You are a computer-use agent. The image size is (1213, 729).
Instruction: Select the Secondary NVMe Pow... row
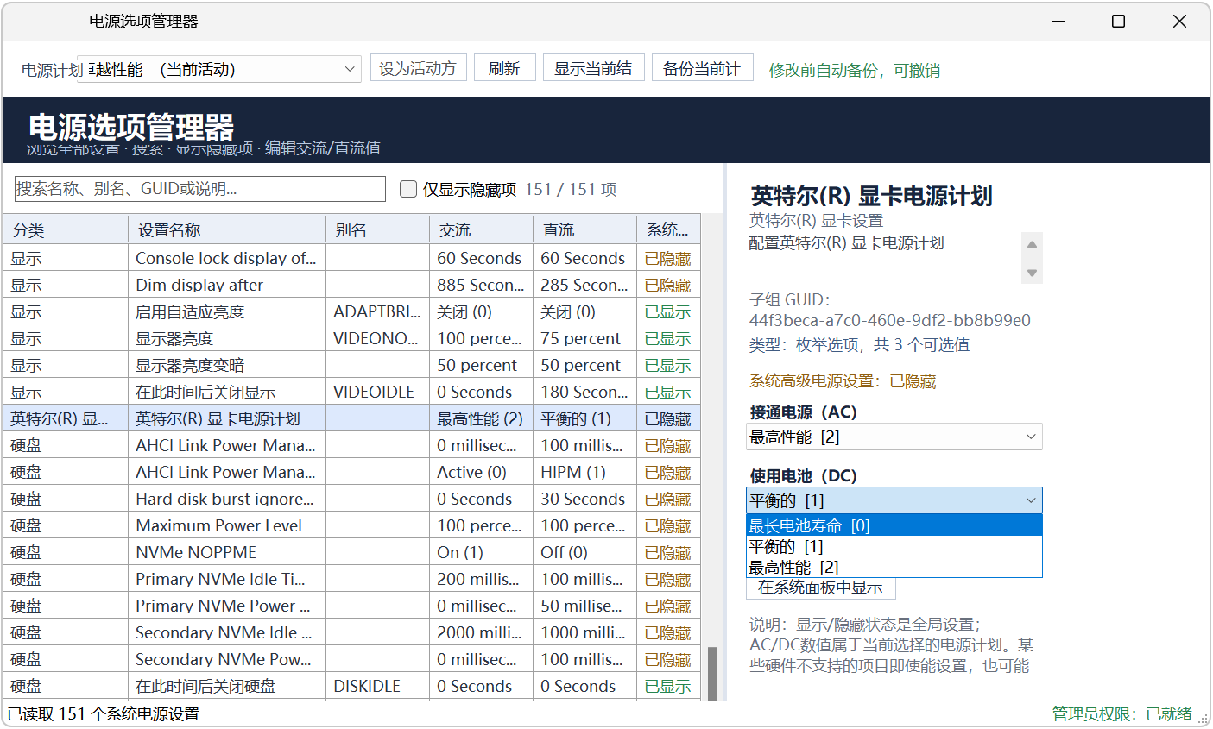click(x=351, y=659)
